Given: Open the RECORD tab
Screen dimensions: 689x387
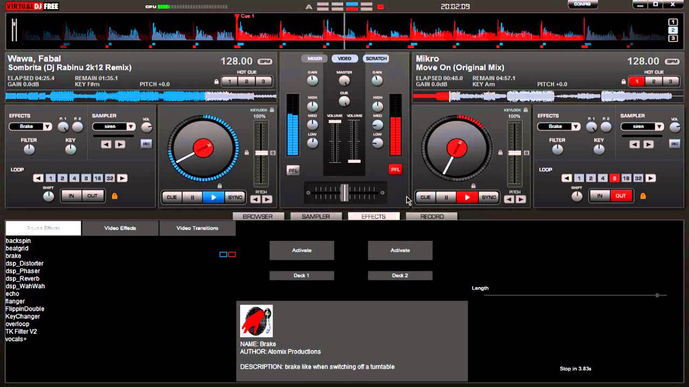Looking at the screenshot, I should point(432,217).
